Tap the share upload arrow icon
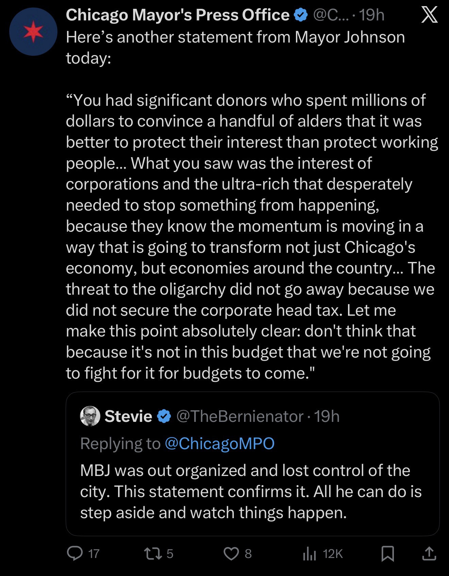Viewport: 449px width, 576px height. (429, 554)
